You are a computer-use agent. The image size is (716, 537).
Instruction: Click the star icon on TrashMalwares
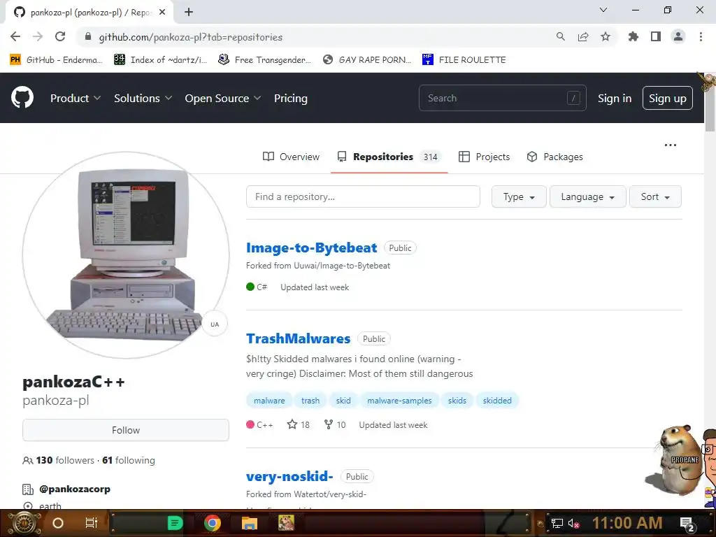pyautogui.click(x=292, y=424)
